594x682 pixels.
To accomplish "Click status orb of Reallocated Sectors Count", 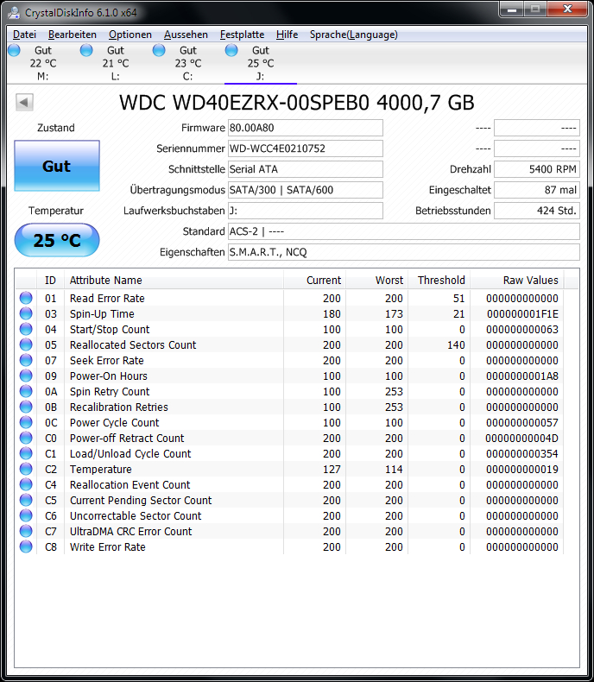I will pos(26,344).
